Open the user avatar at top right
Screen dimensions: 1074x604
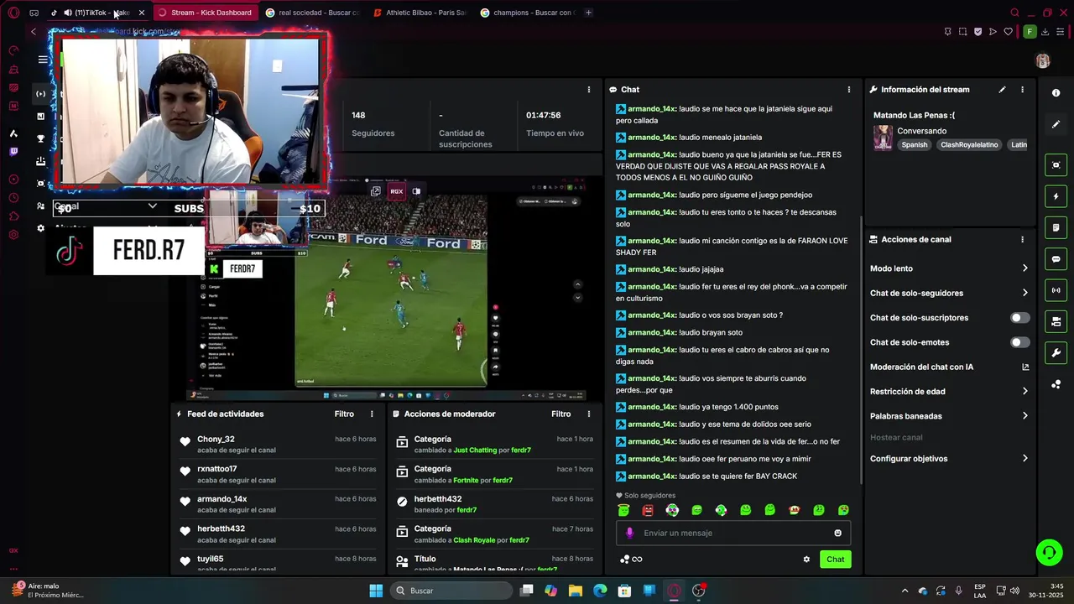(1042, 60)
